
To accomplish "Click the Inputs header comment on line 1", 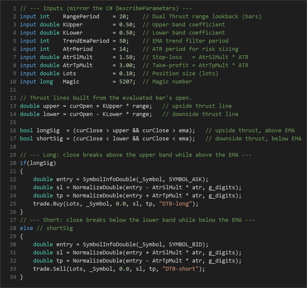I will pos(106,8).
